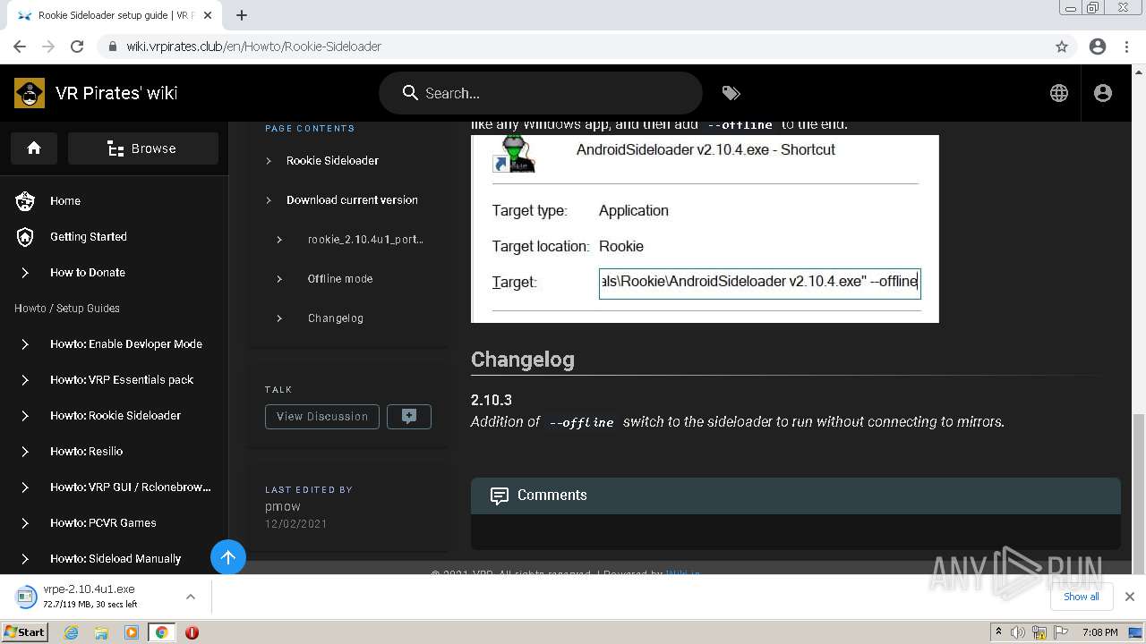Image resolution: width=1146 pixels, height=644 pixels.
Task: Click the shortcut Target screenshot image
Action: pos(705,228)
